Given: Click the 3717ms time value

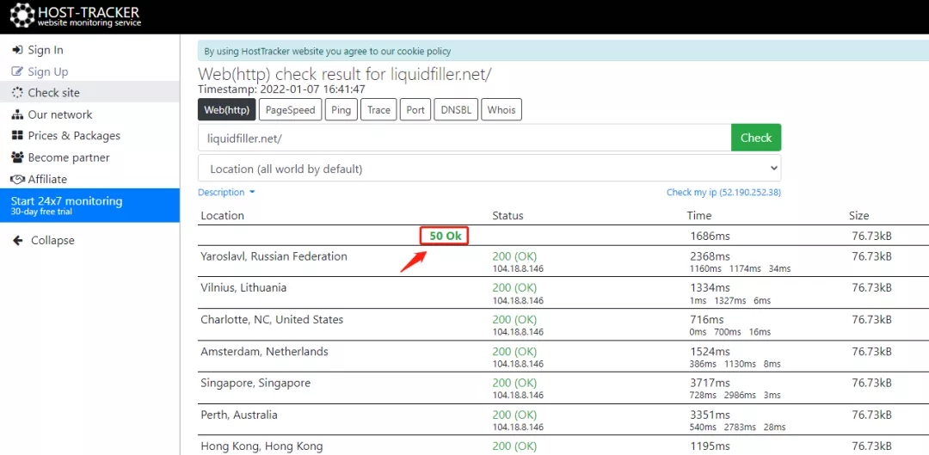Looking at the screenshot, I should tap(710, 384).
